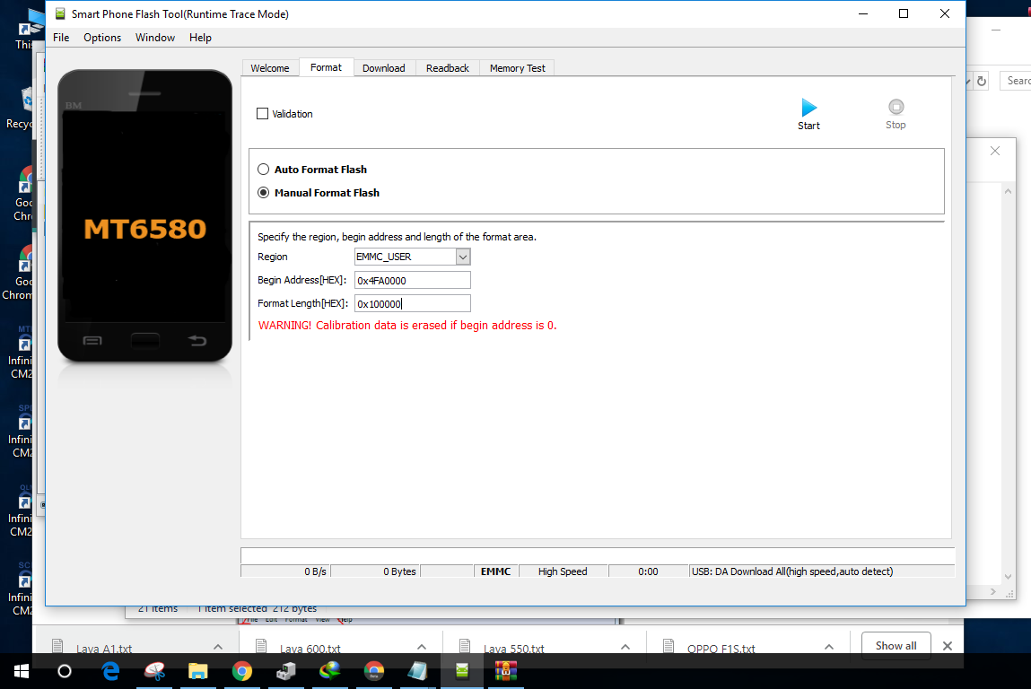Launch Google Chrome from the taskbar

(x=242, y=670)
